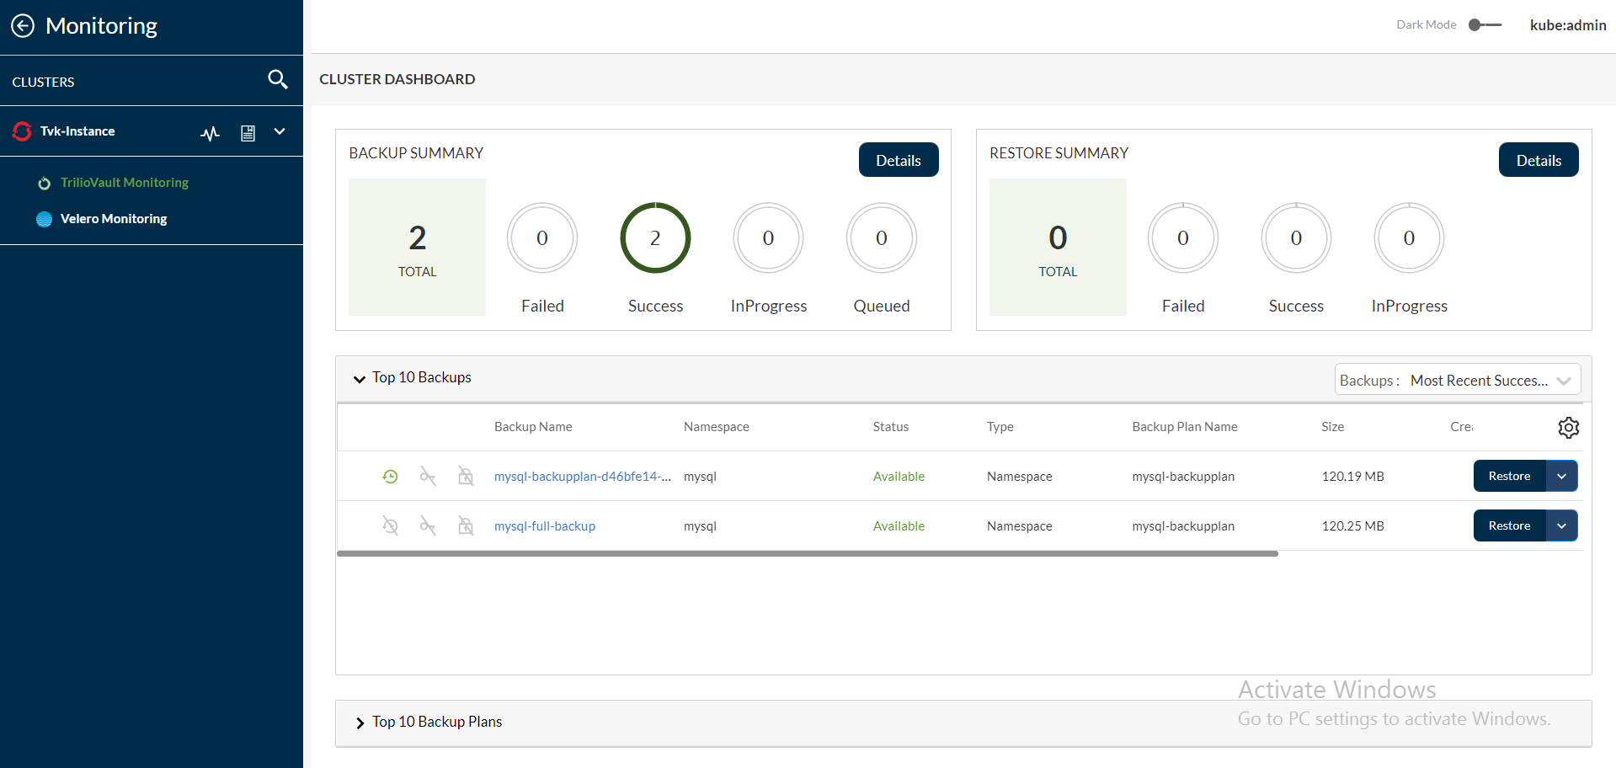Click the back arrow beside Monitoring
The image size is (1616, 768).
coord(23,26)
